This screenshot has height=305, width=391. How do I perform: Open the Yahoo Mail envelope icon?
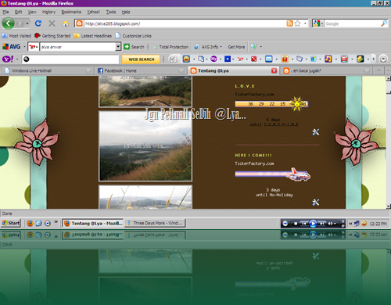(269, 59)
